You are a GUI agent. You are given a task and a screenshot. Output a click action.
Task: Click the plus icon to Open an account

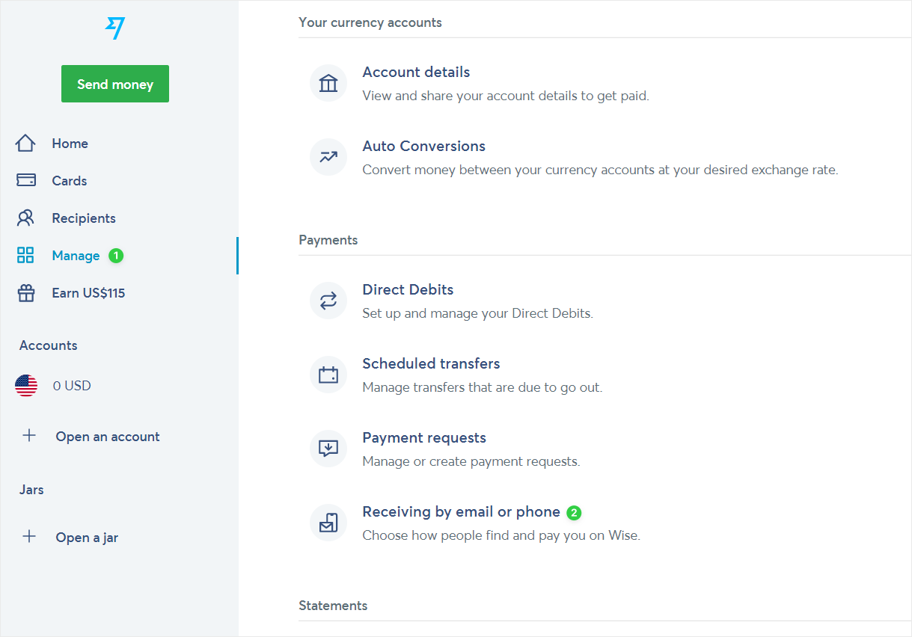coord(29,435)
